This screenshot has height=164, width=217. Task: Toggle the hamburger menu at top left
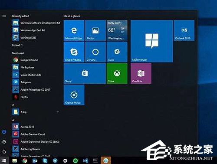pyautogui.click(x=4, y=16)
